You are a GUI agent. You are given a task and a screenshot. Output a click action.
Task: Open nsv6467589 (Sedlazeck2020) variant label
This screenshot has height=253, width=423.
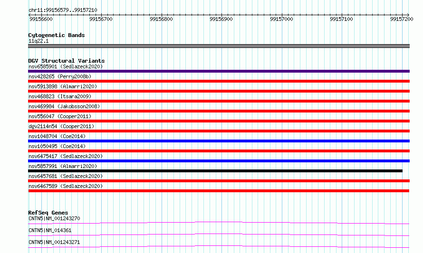point(66,186)
